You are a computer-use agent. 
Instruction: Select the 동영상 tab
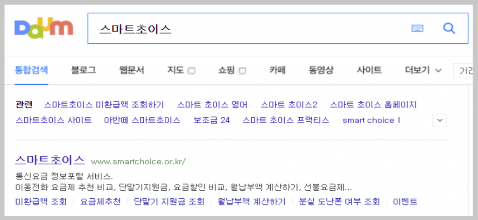tap(321, 71)
